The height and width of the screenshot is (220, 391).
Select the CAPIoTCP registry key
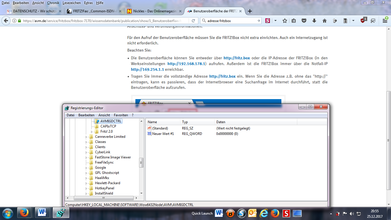tap(108, 126)
